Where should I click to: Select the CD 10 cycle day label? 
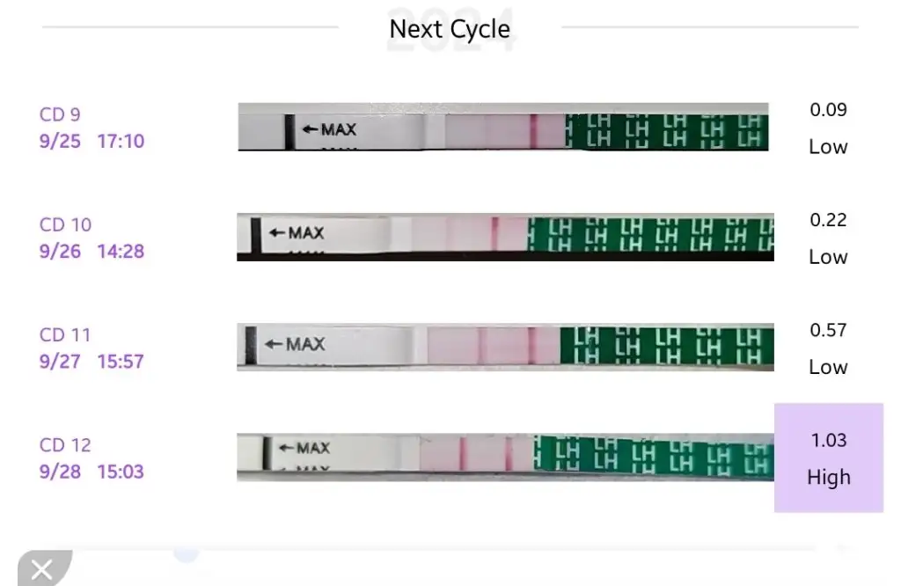tap(65, 224)
